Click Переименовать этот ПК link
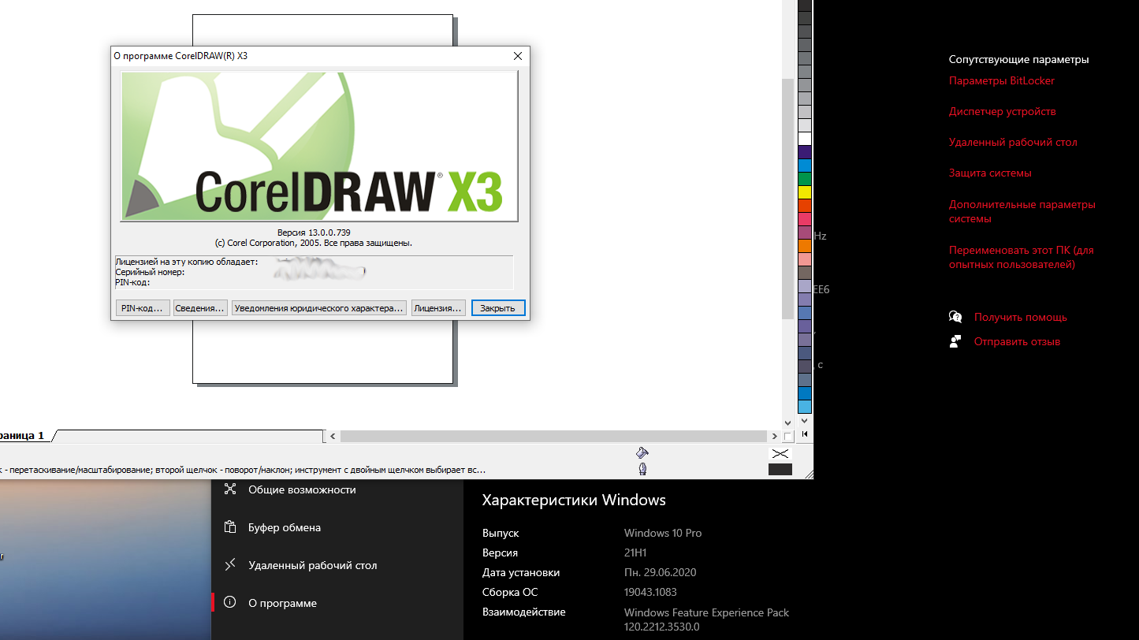This screenshot has height=640, width=1139. tap(1022, 257)
